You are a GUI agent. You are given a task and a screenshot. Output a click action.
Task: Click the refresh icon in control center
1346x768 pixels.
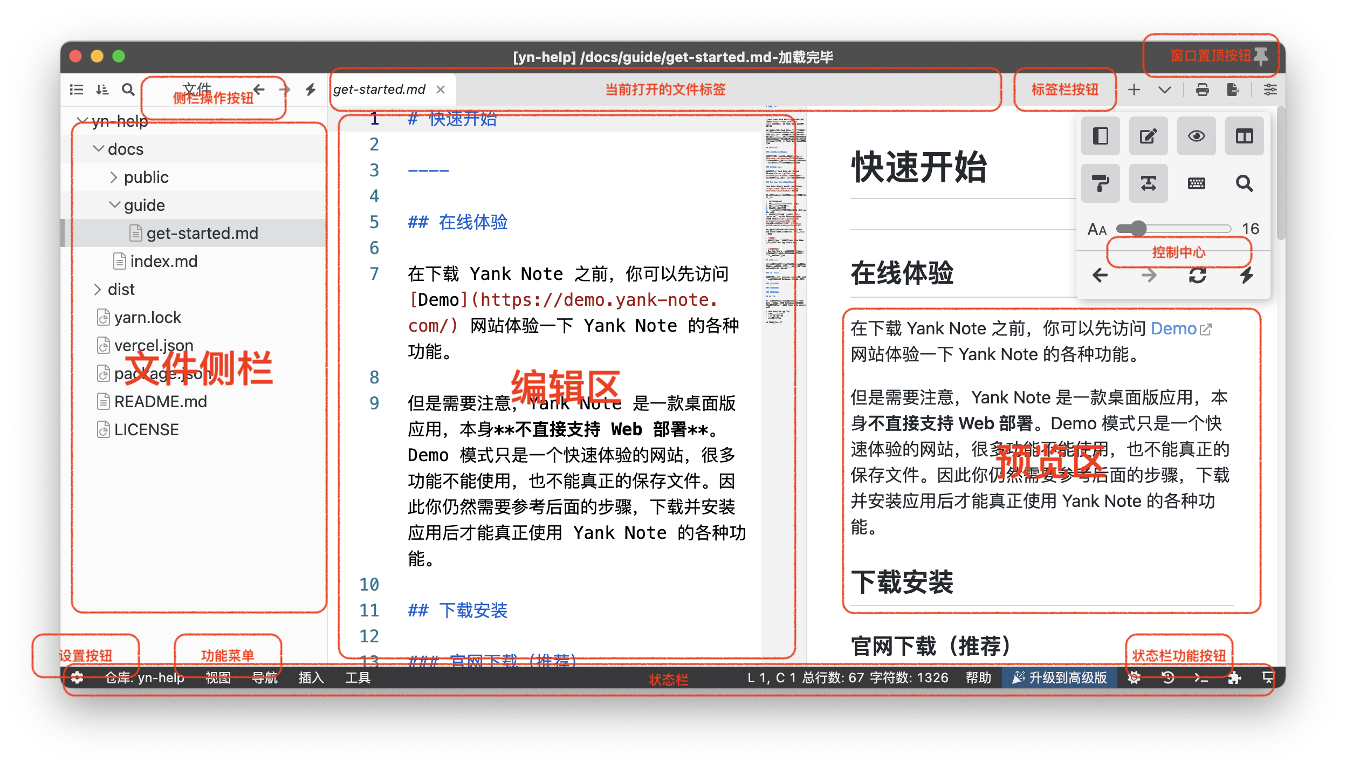coord(1197,276)
